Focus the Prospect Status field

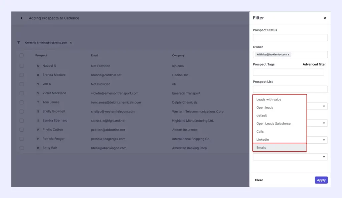click(x=290, y=37)
